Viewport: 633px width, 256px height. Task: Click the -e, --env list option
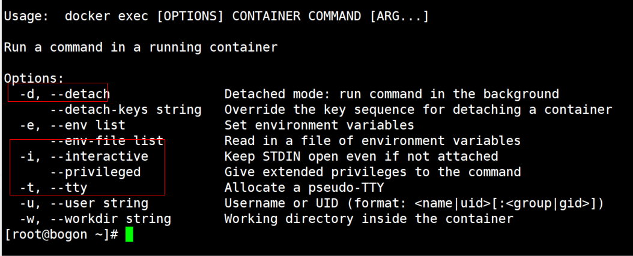(72, 125)
